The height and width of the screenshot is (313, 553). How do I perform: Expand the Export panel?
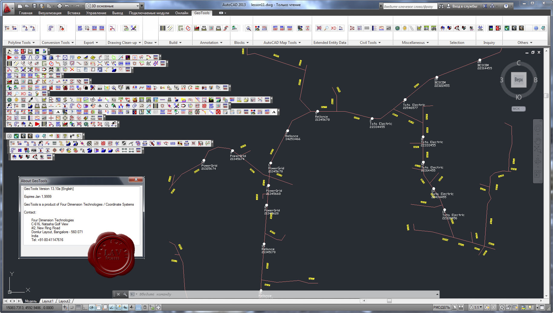pyautogui.click(x=91, y=43)
